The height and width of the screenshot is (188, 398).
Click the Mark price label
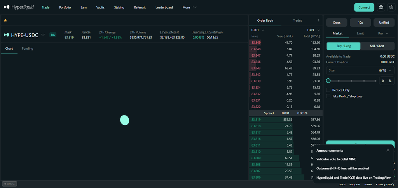tap(68, 33)
